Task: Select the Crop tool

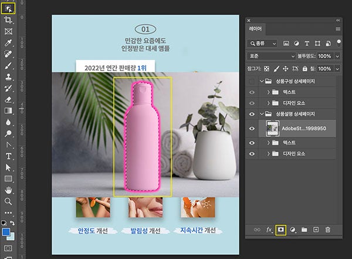Action: (8, 20)
